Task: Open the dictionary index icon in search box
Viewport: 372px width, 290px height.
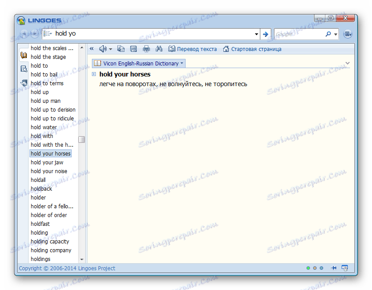Action: pyautogui.click(x=47, y=34)
